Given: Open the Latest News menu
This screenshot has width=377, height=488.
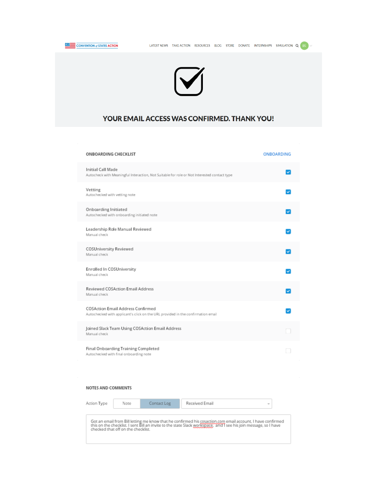Looking at the screenshot, I should pyautogui.click(x=159, y=46).
